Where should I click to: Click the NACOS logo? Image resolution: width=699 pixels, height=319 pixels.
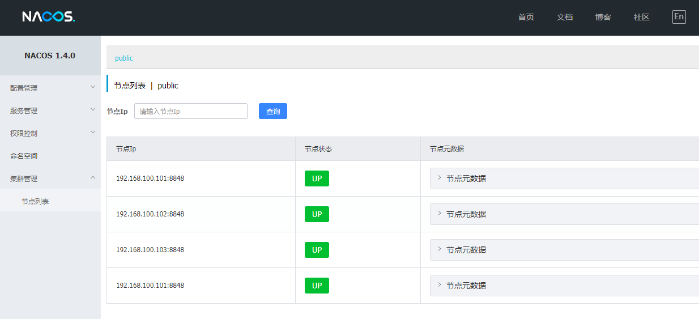click(x=49, y=17)
